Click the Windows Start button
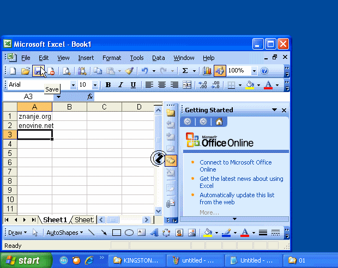Image resolution: width=338 pixels, height=268 pixels. coord(26,261)
